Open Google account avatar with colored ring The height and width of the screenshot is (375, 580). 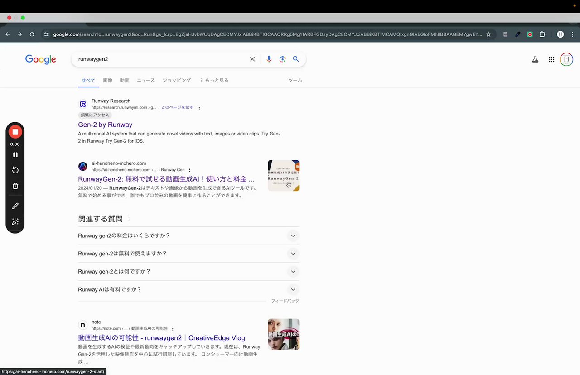pos(566,59)
